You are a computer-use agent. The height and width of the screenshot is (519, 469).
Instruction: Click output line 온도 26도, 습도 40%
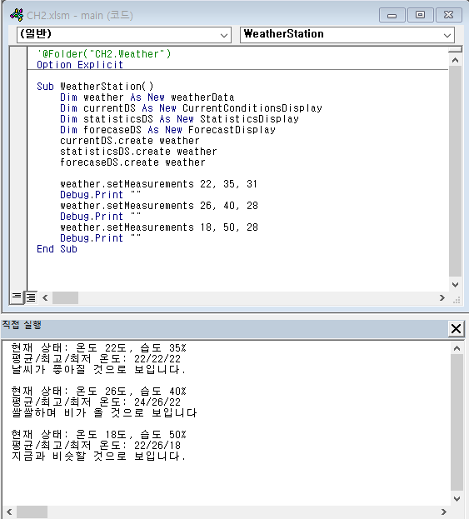click(98, 392)
